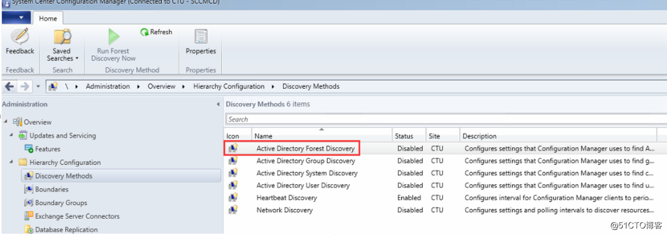Screen dimensions: 667x235
Task: Click Active Directory Forest Discovery row icon
Action: [x=233, y=148]
